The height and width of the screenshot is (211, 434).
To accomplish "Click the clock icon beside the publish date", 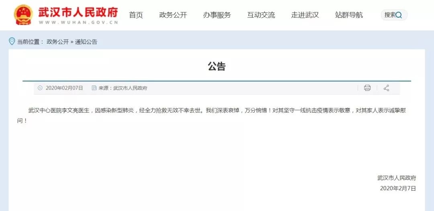I will [40, 88].
